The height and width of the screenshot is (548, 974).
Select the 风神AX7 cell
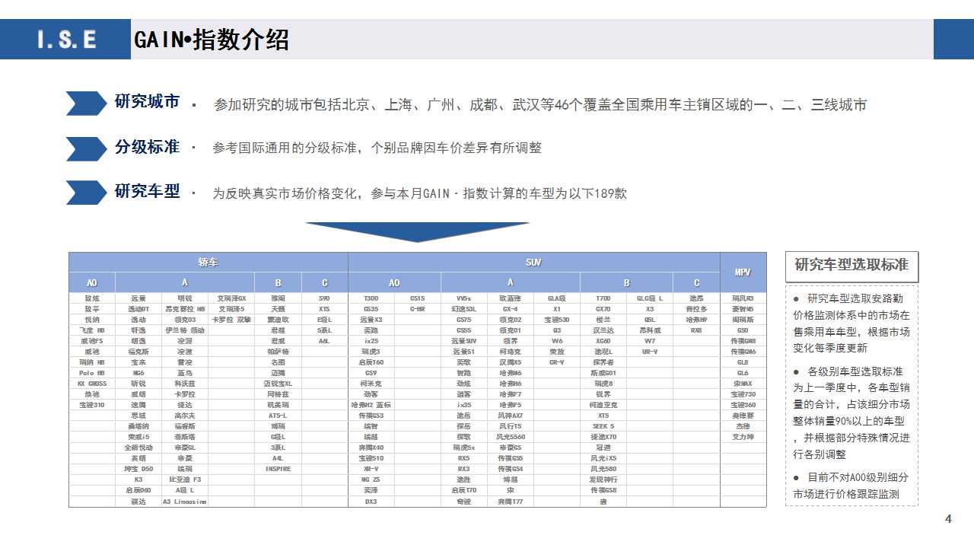click(x=511, y=416)
